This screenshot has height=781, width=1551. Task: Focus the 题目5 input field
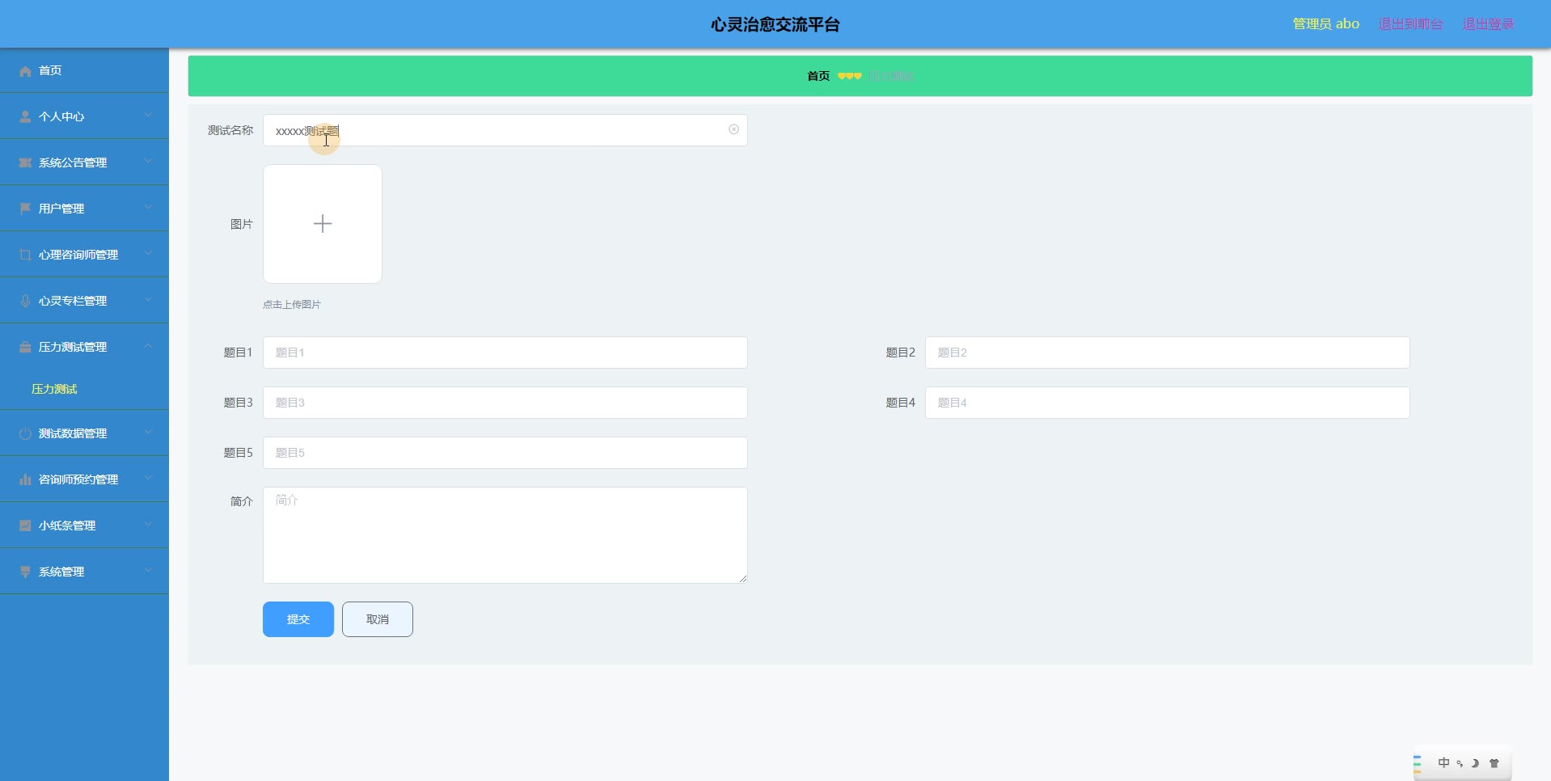click(505, 453)
